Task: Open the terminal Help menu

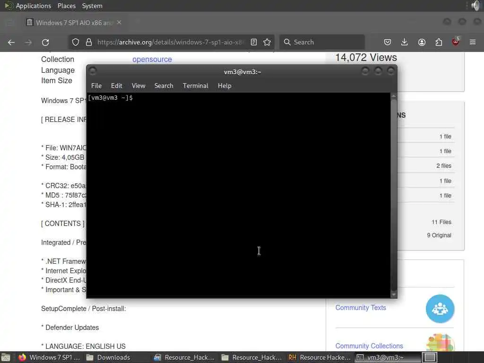Action: pos(225,86)
